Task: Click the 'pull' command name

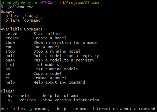Action: click(x=10, y=56)
